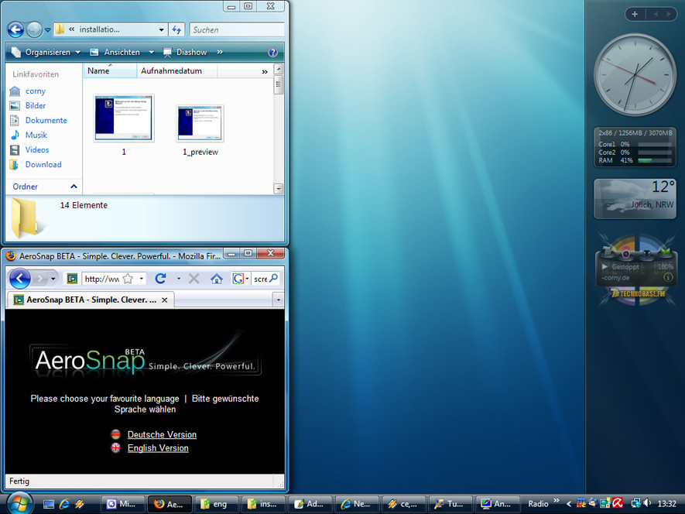
Task: Sort files by Name column
Action: coord(110,70)
